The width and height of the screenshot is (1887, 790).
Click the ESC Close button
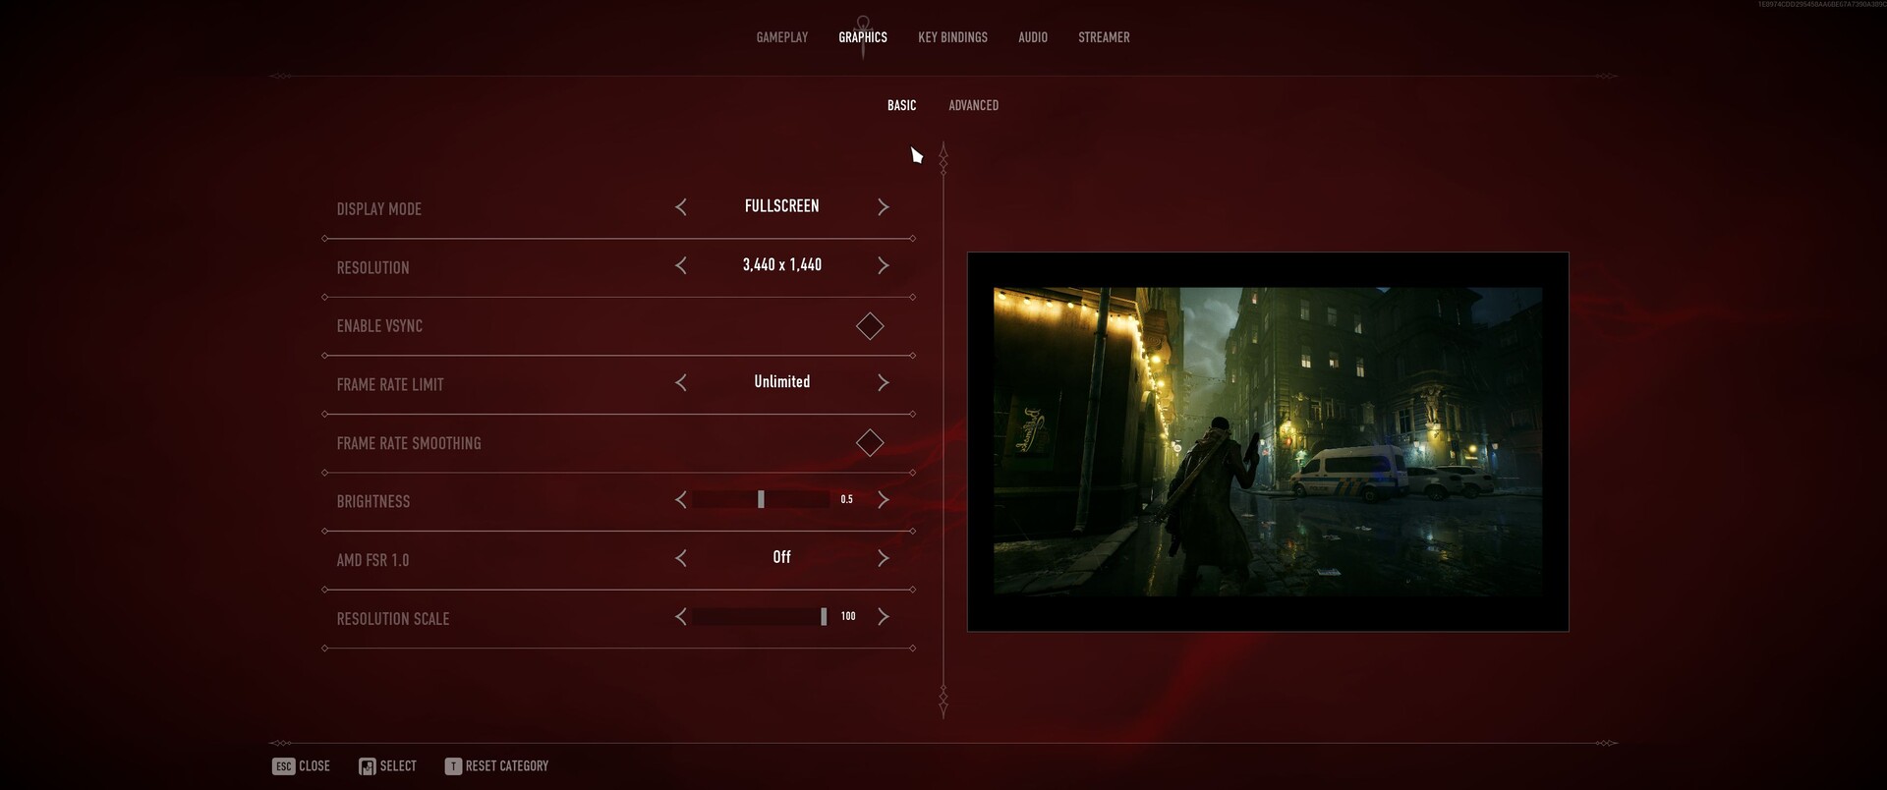301,766
